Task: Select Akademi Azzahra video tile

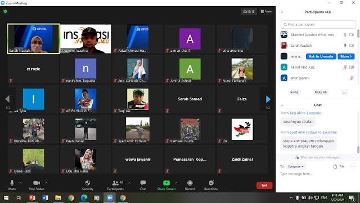Action: [85, 39]
